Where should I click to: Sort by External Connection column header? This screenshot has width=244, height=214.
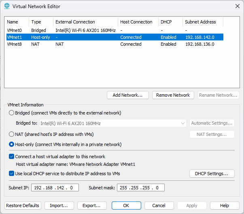coord(86,22)
